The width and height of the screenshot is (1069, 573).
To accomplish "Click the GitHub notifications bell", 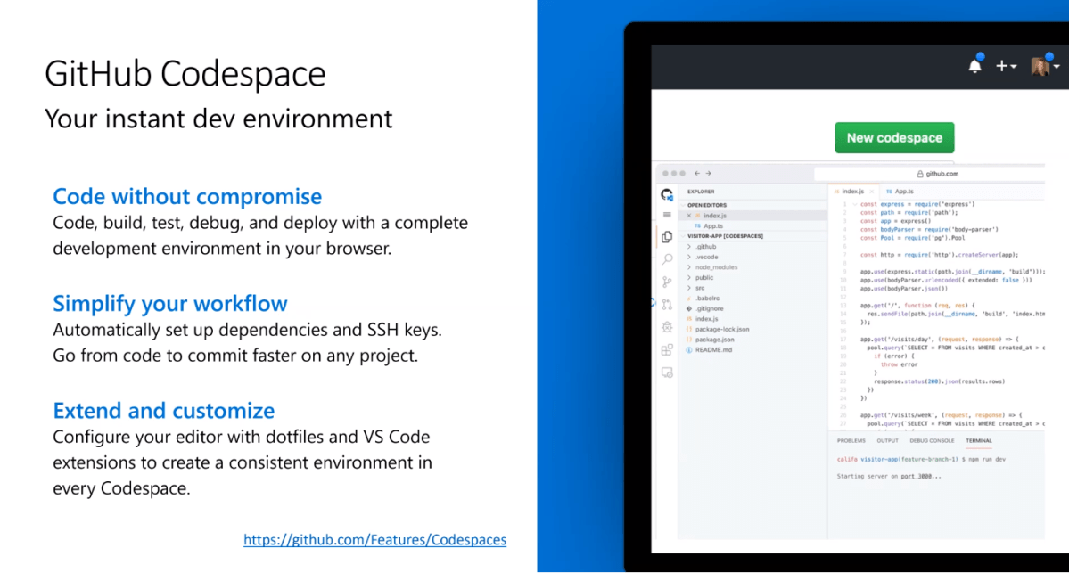I will coord(977,65).
